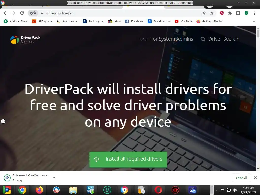Screen dimensions: 260x195
Task: Click the magnifier icon beside Driver Search
Action: coord(203,39)
